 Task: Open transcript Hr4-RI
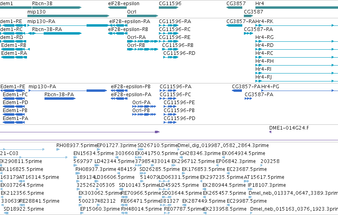(x=263, y=69)
